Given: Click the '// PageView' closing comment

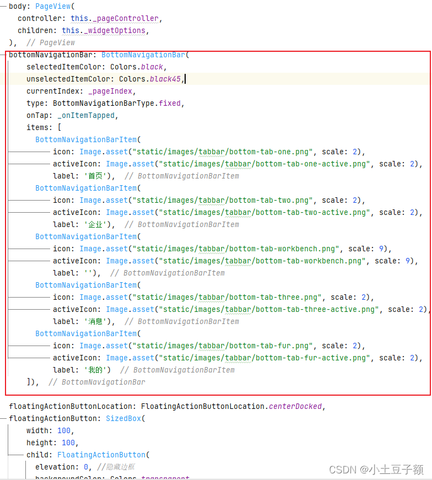Looking at the screenshot, I should [x=51, y=42].
